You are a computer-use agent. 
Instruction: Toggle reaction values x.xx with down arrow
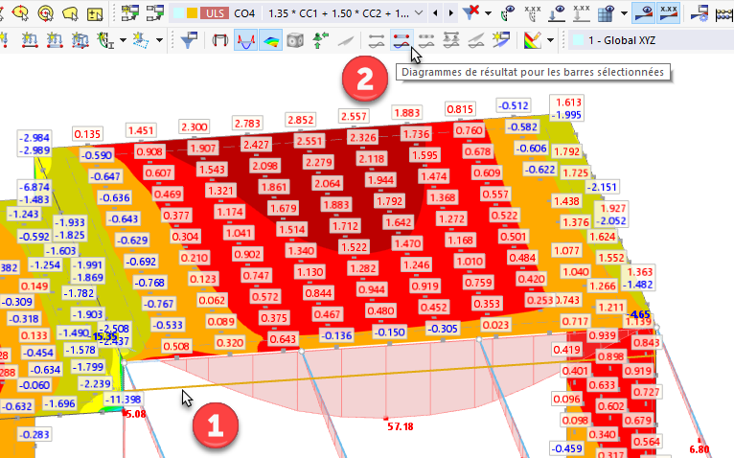click(x=582, y=13)
